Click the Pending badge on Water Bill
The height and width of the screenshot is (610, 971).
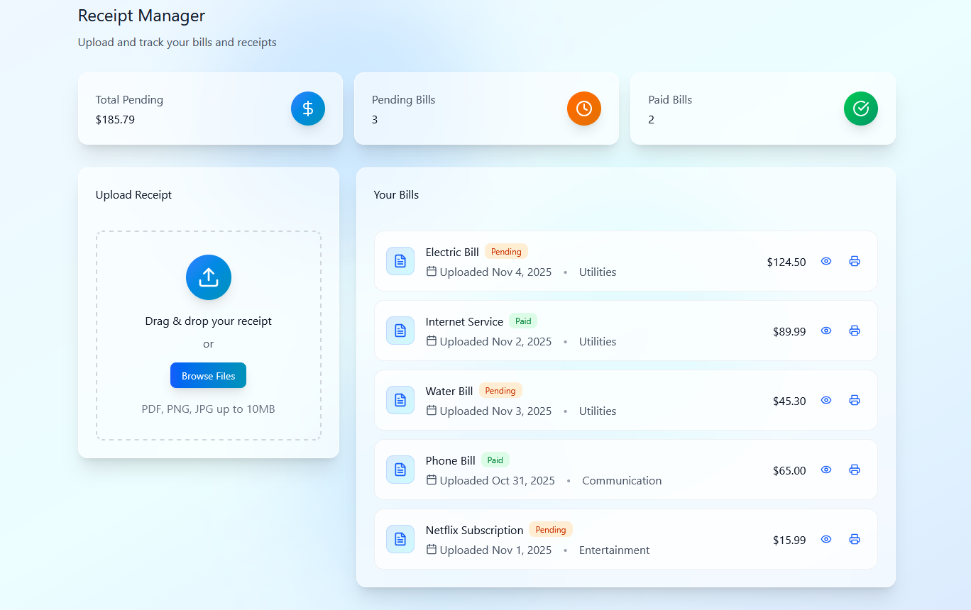click(x=500, y=391)
